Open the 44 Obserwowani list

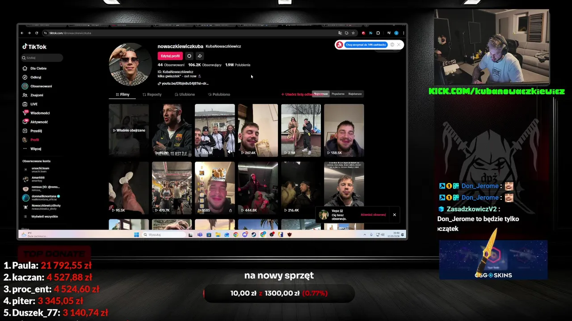pyautogui.click(x=171, y=65)
